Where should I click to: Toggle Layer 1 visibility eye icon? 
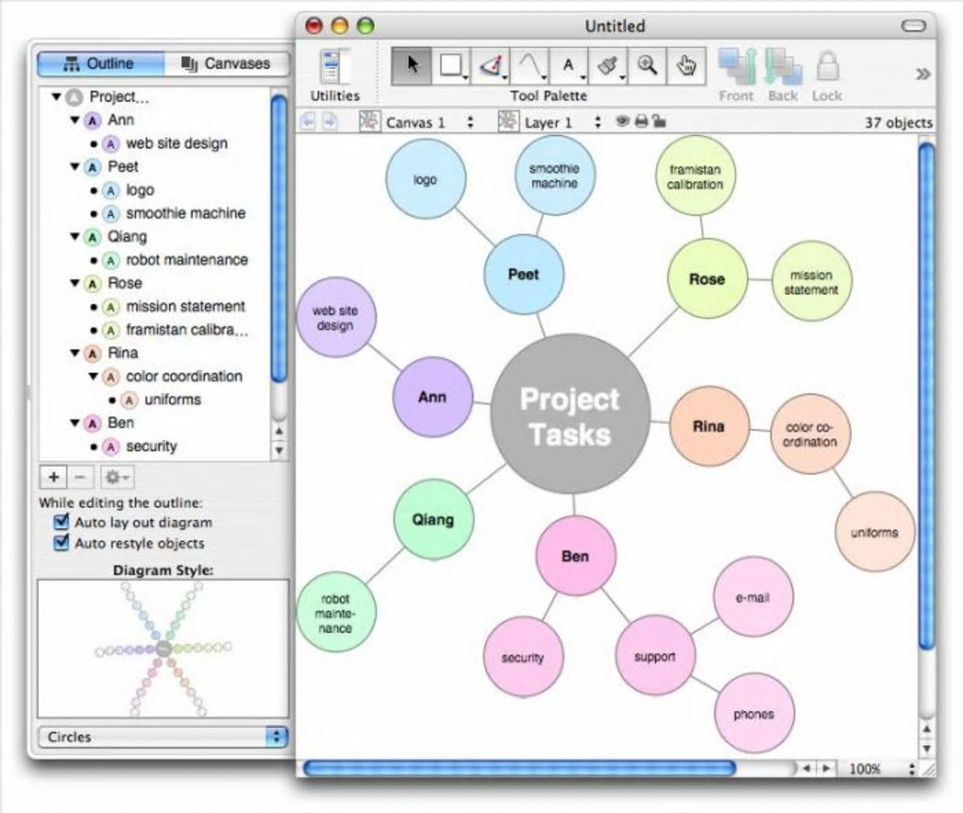(x=623, y=121)
